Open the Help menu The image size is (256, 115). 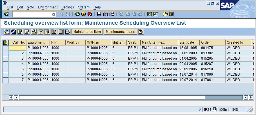97,7
